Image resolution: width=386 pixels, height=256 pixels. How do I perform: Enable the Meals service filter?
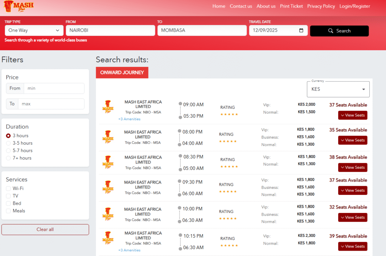pyautogui.click(x=8, y=211)
